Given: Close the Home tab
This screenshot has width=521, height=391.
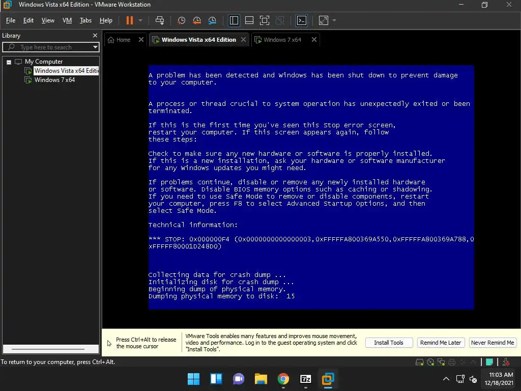Looking at the screenshot, I should coord(141,40).
